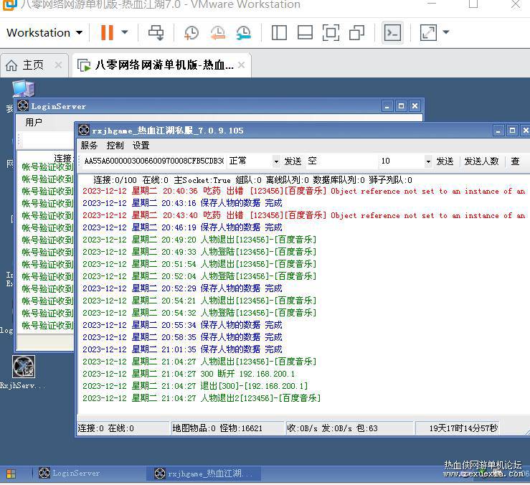Switch to the 主页 tab

[x=33, y=65]
